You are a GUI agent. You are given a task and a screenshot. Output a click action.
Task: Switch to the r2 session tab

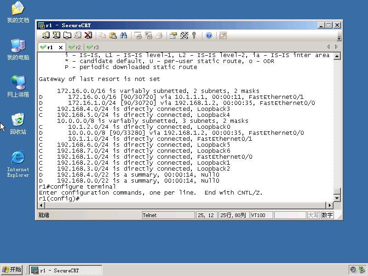[75, 47]
